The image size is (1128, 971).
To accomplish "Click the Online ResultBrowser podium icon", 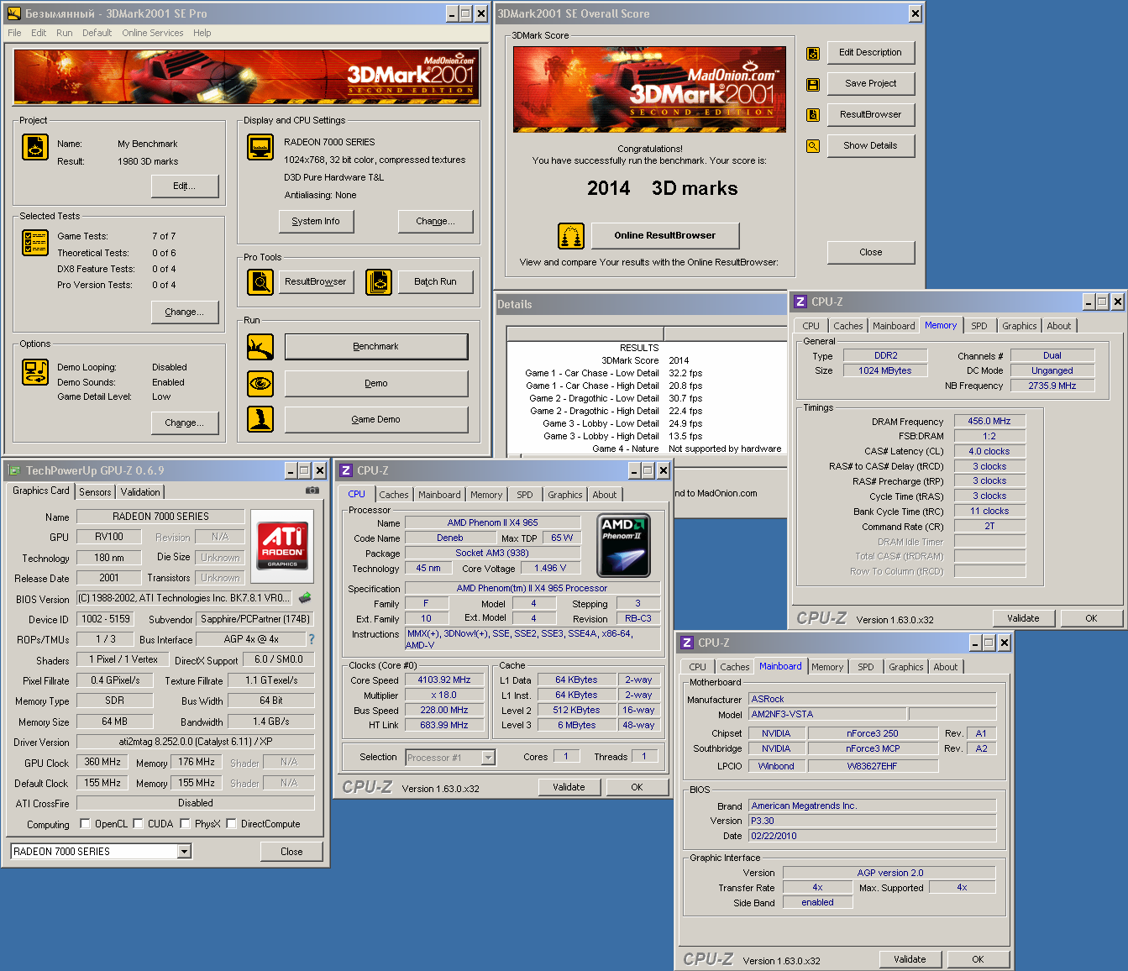I will tap(571, 236).
